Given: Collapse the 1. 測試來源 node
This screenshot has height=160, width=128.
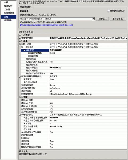Looking at the screenshot, I should [22, 47].
